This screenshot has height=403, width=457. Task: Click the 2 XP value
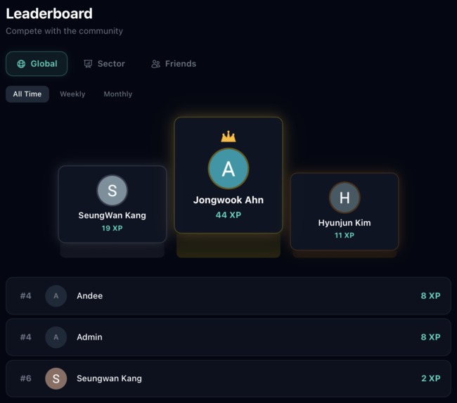[x=431, y=378]
